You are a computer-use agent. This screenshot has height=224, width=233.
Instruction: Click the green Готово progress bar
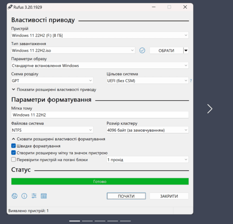click(100, 181)
